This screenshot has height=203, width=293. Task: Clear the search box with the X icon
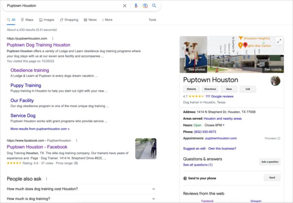pos(125,6)
